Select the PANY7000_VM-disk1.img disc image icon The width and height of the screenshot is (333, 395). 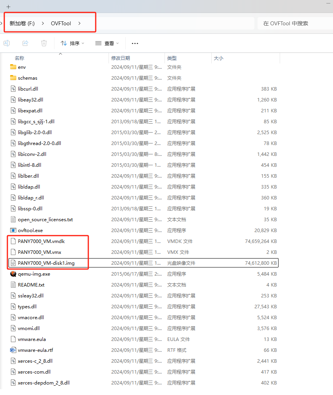13,263
